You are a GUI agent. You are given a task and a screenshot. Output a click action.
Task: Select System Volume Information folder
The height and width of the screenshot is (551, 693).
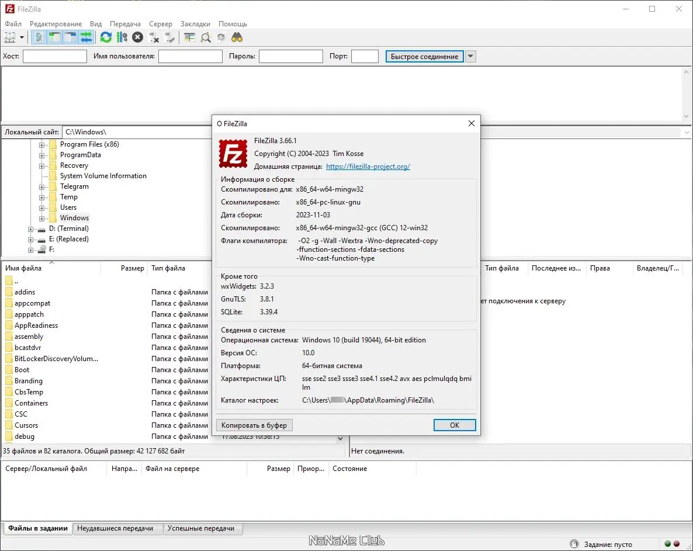click(103, 176)
